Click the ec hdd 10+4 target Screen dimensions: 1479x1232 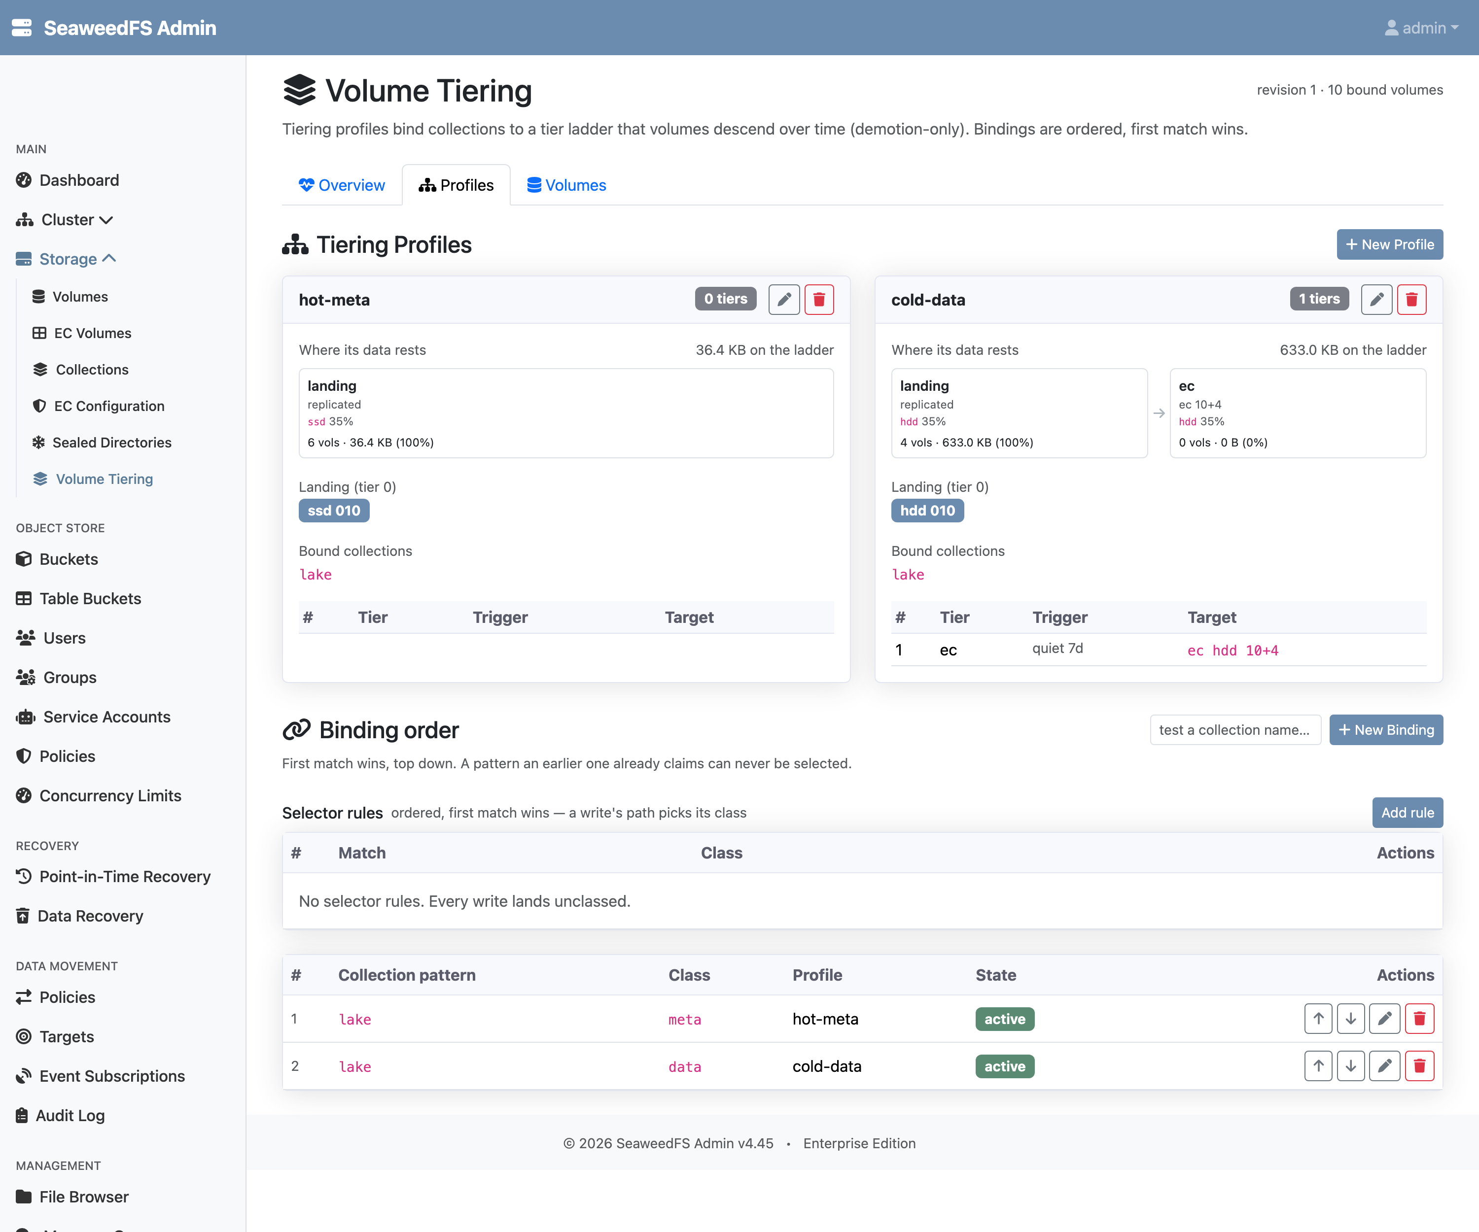pyautogui.click(x=1232, y=650)
